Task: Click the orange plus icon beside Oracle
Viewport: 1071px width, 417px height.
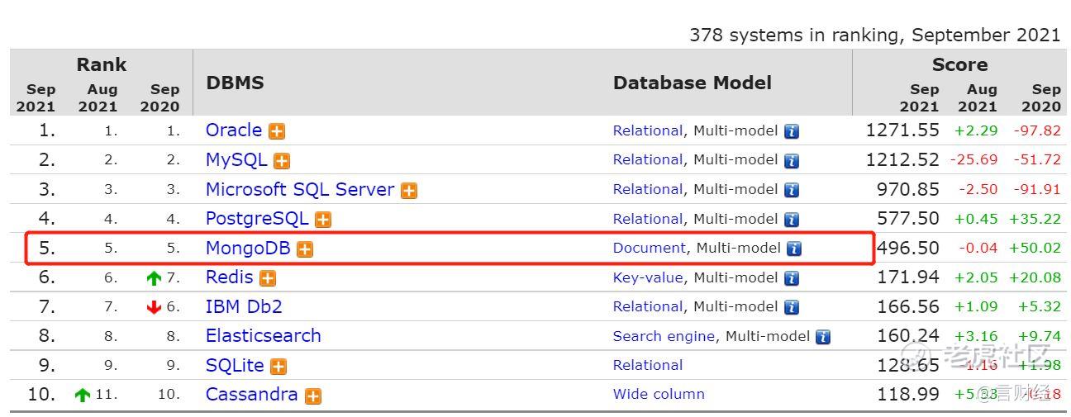Action: coord(277,131)
